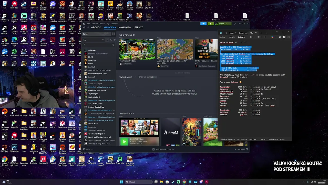Open the Co je nového settings gear
328x185 pixels.
coord(134,35)
